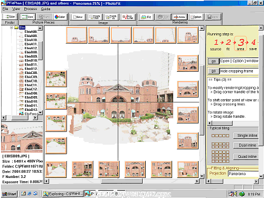The height and width of the screenshot is (198, 264).
Task: Click go for Hide cropping frame
Action: coord(213,71)
